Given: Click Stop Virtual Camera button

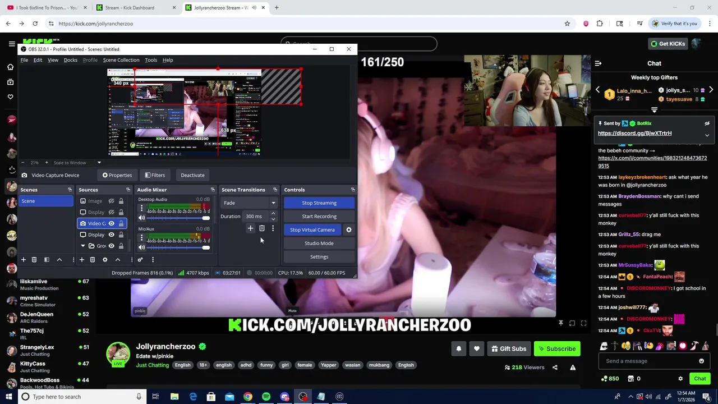Looking at the screenshot, I should 312,229.
